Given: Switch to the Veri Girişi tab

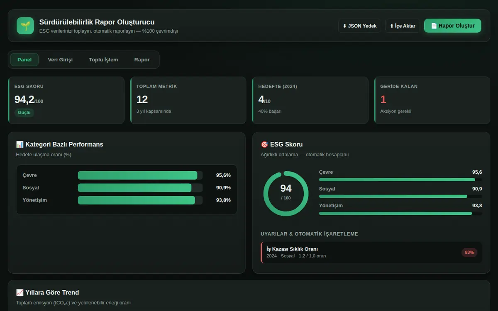Looking at the screenshot, I should pyautogui.click(x=60, y=60).
